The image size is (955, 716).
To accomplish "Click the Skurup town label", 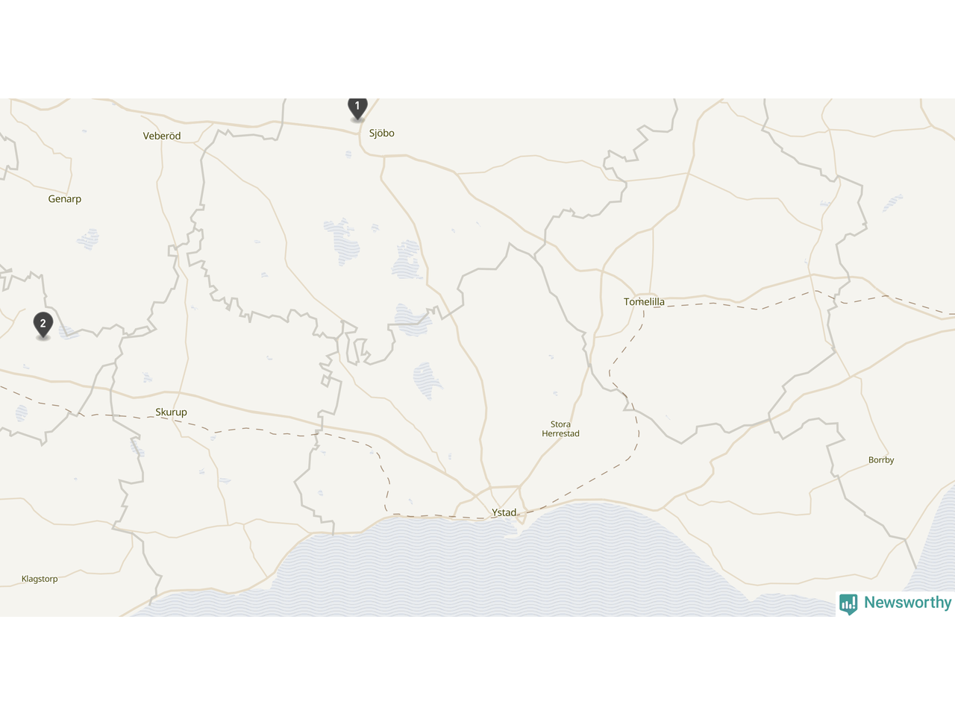I will coord(172,412).
